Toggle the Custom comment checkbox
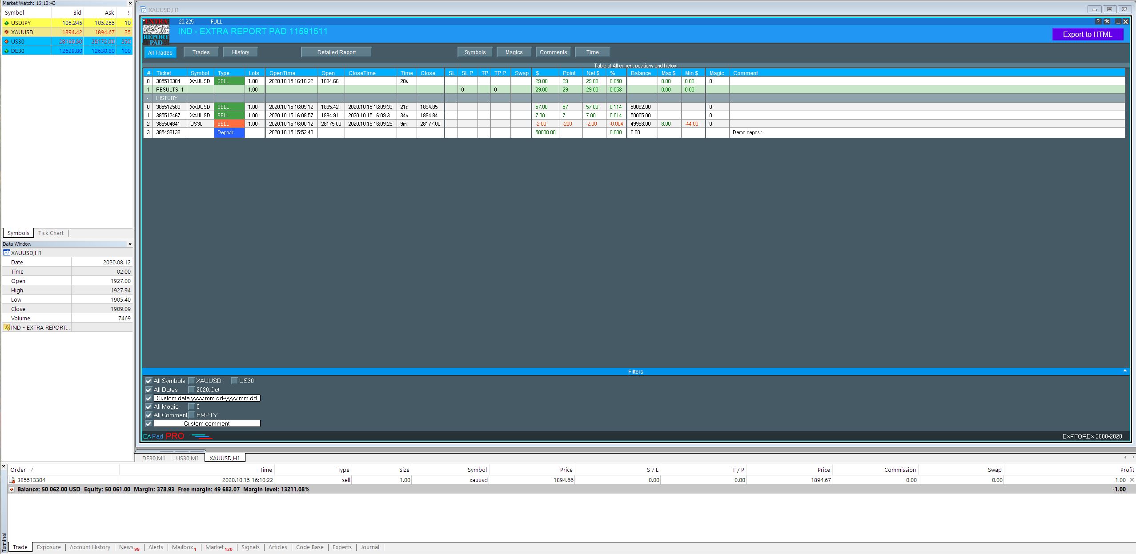Screen dimensions: 1136x554 pyautogui.click(x=149, y=423)
